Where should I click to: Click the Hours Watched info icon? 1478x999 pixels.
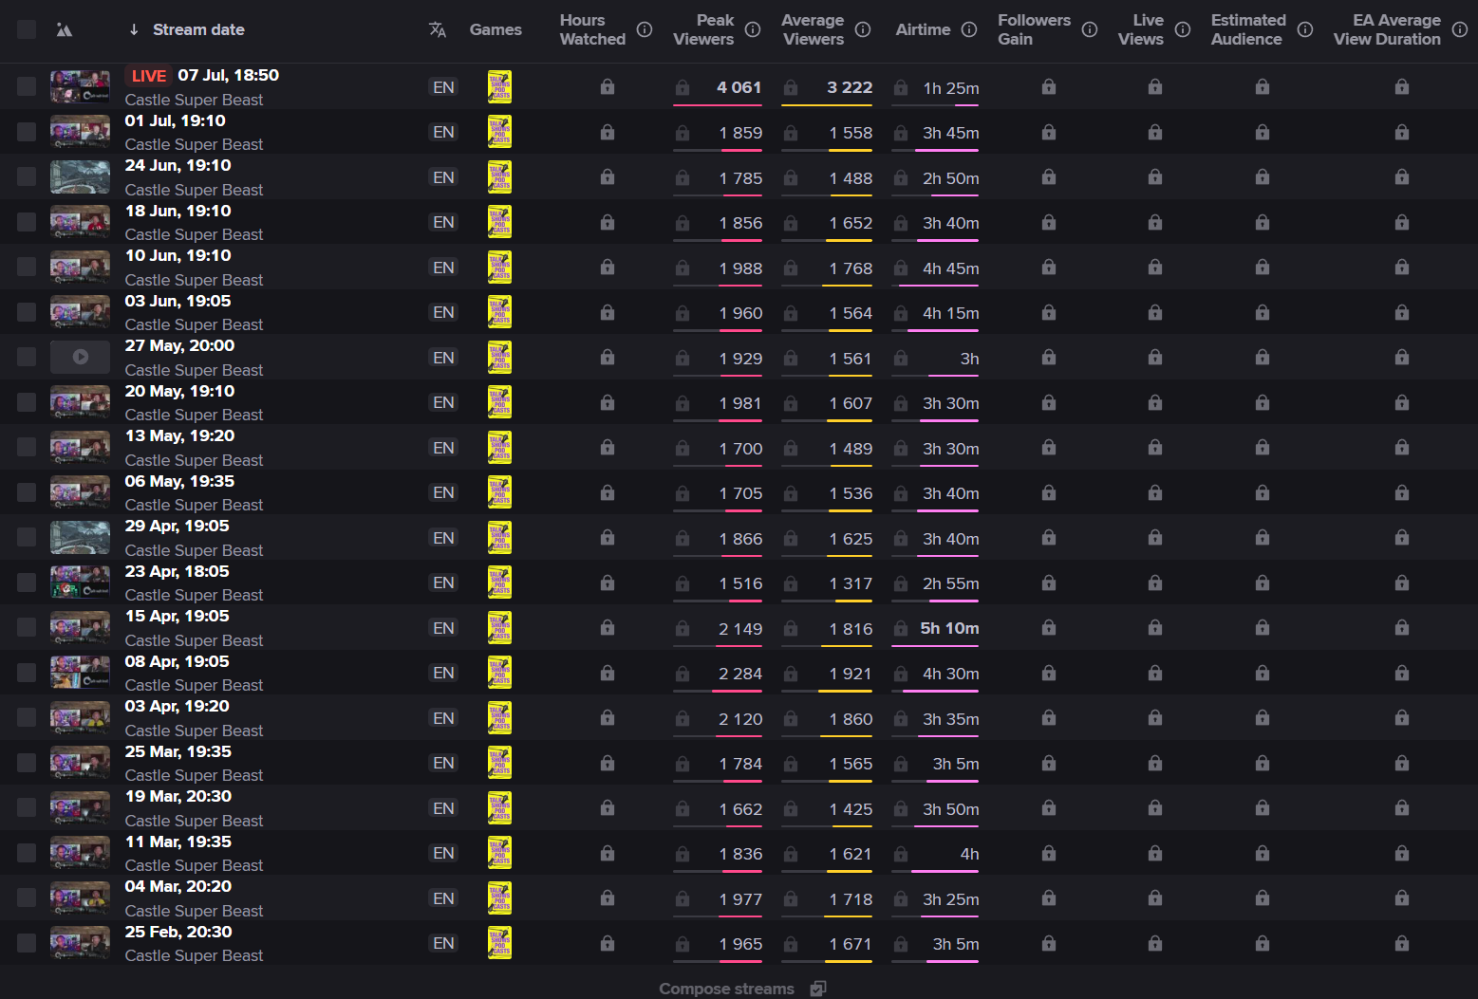[645, 29]
